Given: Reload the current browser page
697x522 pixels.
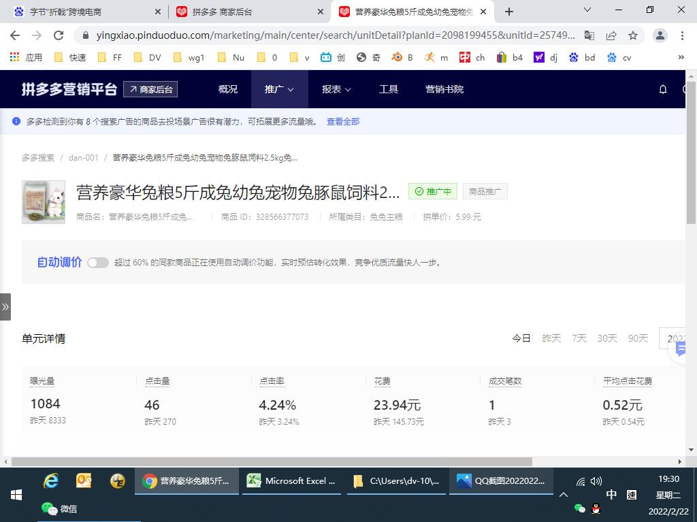Looking at the screenshot, I should pos(59,35).
